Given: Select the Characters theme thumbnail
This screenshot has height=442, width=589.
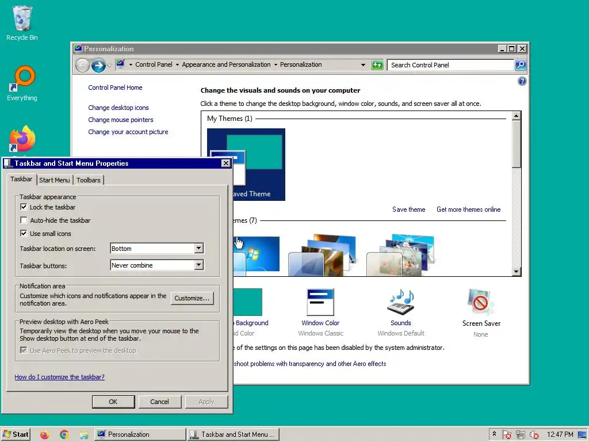Looking at the screenshot, I should click(x=400, y=255).
